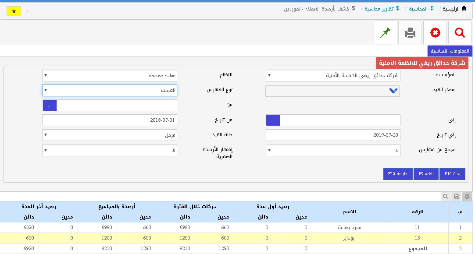Click the grid settings gear icon
Viewport: 475px width, 254px height.
coord(467,197)
